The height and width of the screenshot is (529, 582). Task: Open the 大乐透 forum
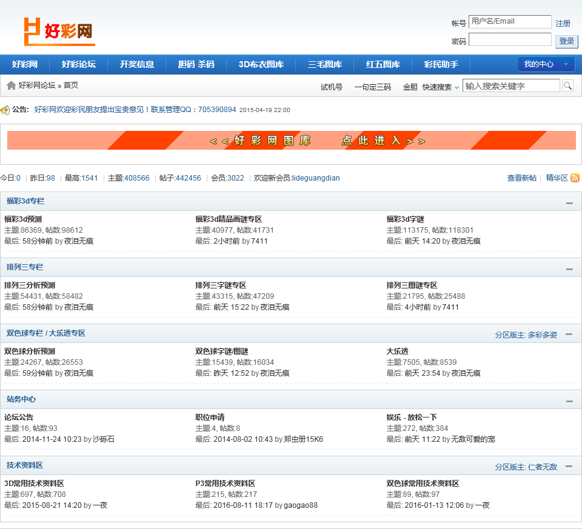tap(398, 351)
